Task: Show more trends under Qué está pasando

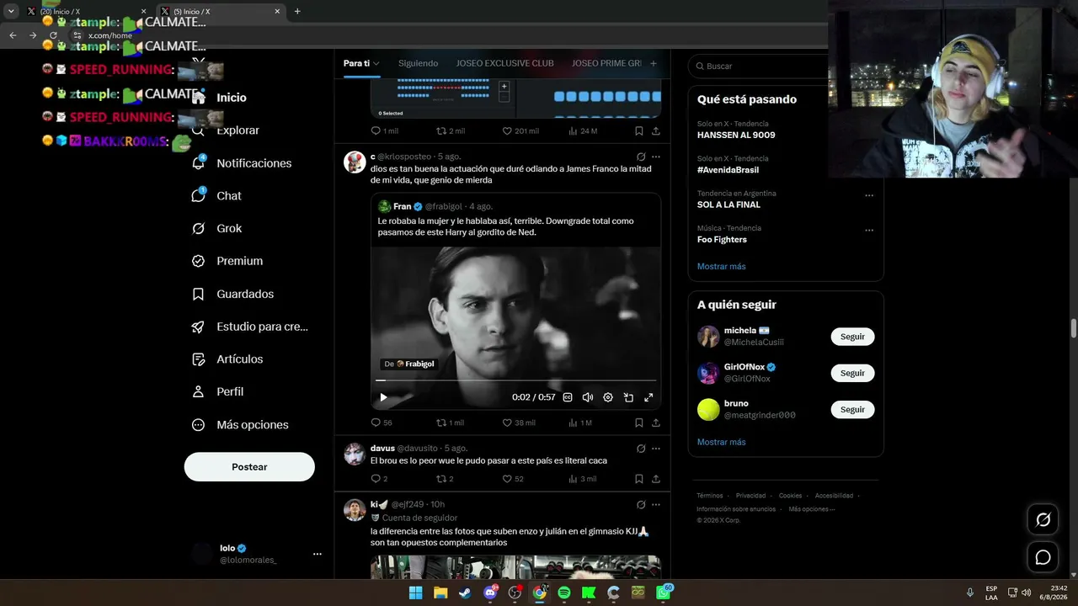Action: (x=721, y=267)
